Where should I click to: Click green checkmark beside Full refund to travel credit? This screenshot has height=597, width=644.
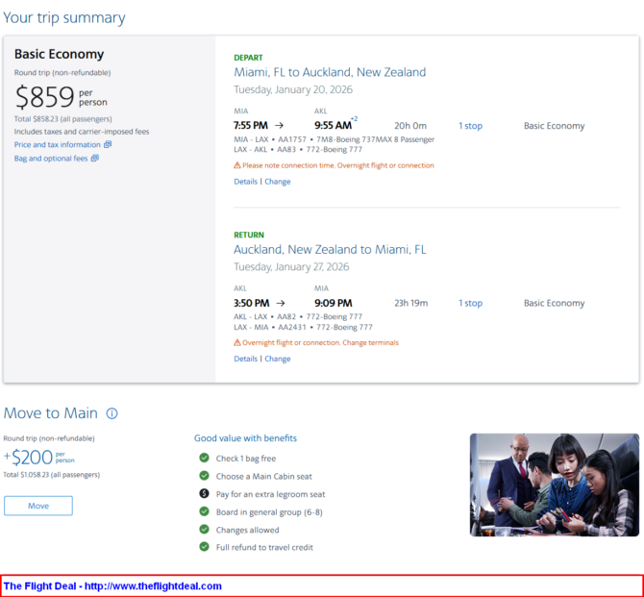[204, 547]
